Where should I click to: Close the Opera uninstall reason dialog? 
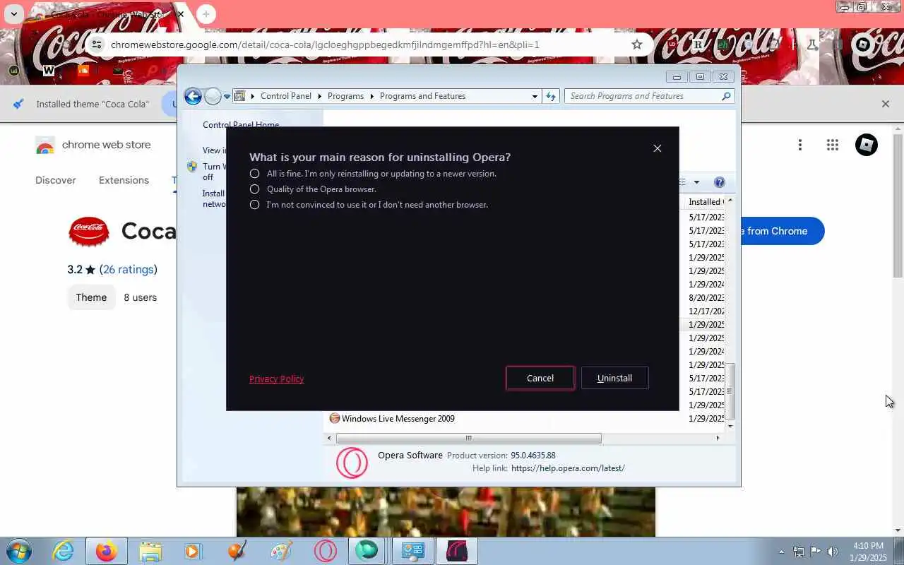[x=658, y=148]
